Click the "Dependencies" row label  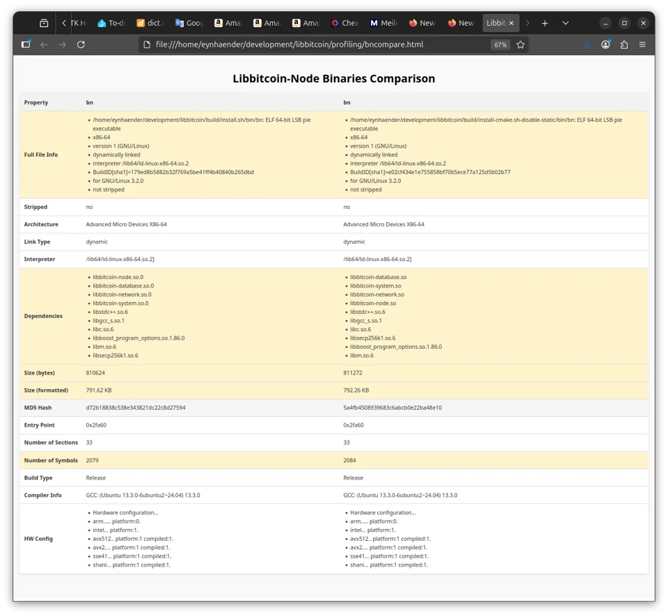click(43, 316)
